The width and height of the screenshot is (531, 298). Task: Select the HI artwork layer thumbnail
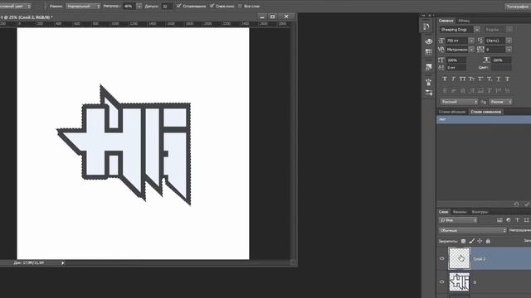[x=459, y=281]
